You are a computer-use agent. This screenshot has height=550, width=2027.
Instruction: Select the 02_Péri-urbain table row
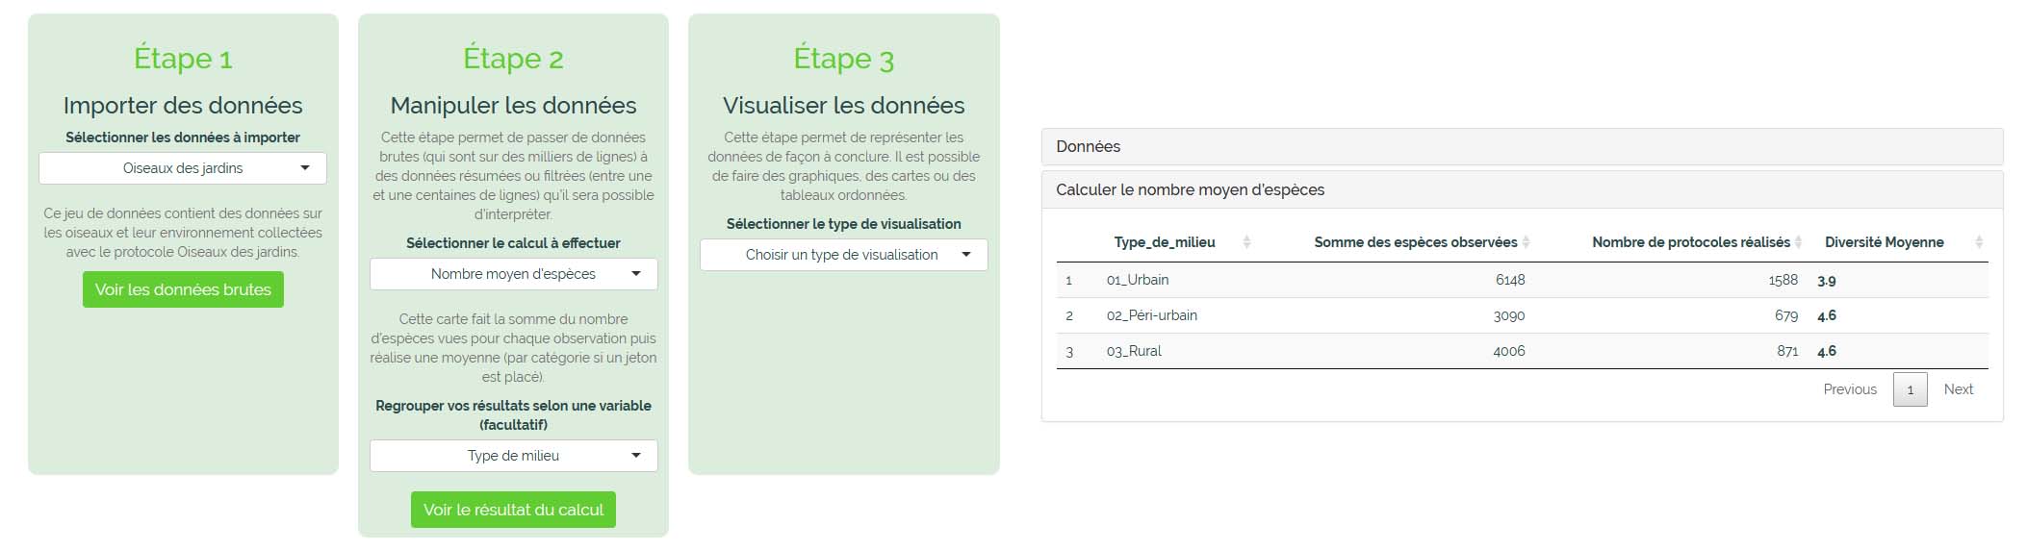tap(1151, 315)
